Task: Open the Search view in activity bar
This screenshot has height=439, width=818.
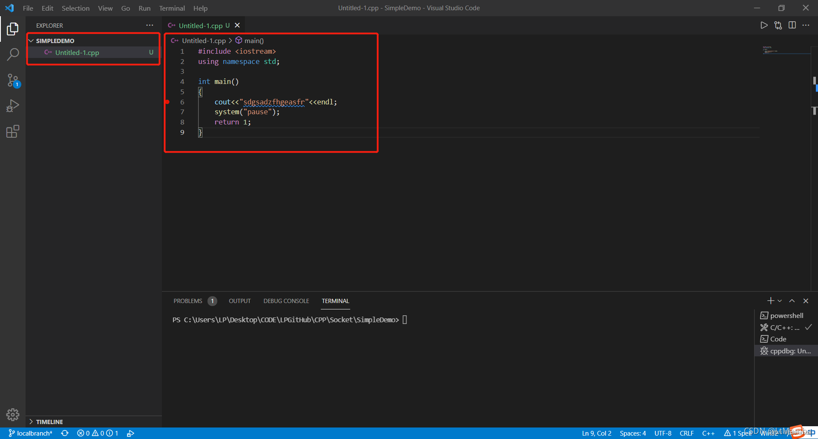Action: click(x=13, y=55)
